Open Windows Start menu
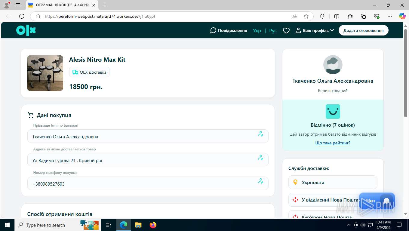409x231 pixels. [x=7, y=225]
